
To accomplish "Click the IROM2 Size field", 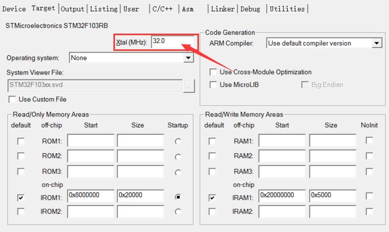I will (140, 212).
